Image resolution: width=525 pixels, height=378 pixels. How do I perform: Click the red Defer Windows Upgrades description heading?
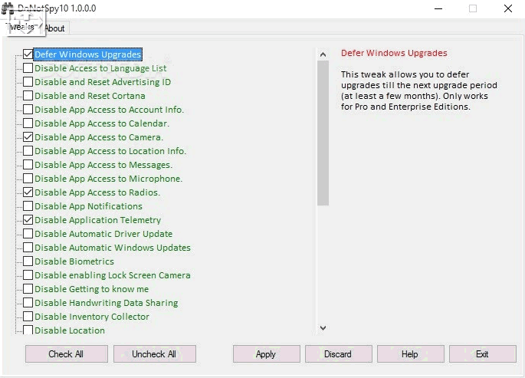[394, 53]
